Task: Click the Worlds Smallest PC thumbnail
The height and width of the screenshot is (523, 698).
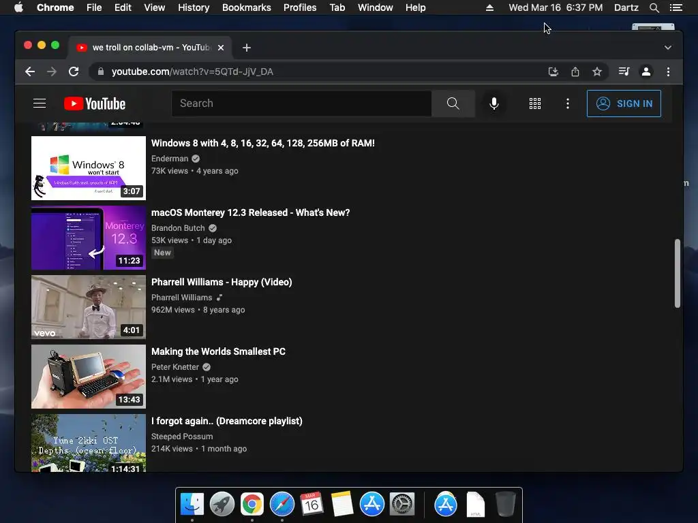Action: (89, 377)
